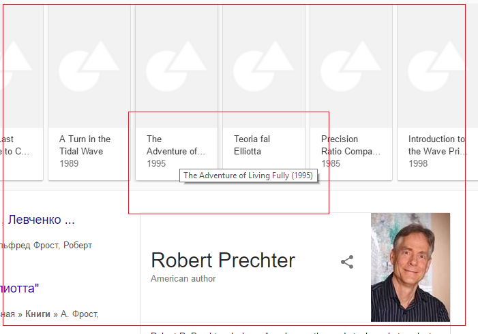This screenshot has height=334, width=478.
Task: Open the partially visible leftmost book cover
Action: [x=21, y=66]
